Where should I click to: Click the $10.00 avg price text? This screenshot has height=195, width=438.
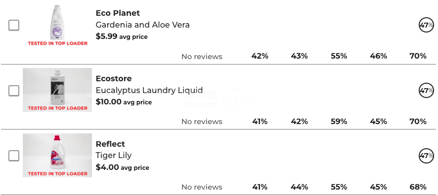pos(124,102)
